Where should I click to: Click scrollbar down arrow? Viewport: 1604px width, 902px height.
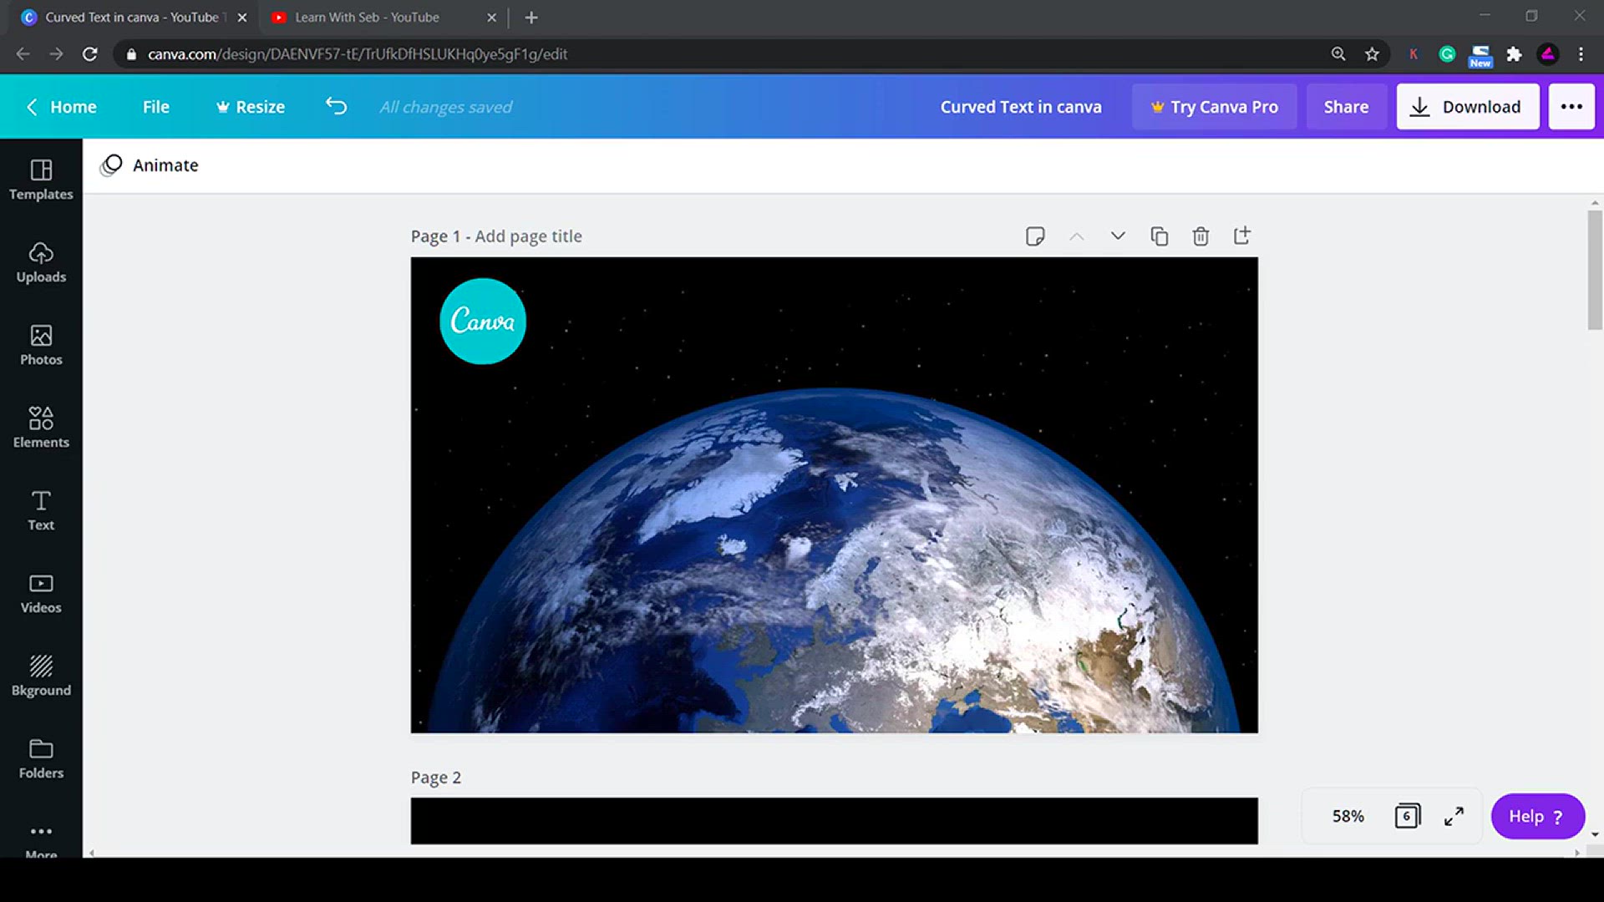tap(1595, 834)
